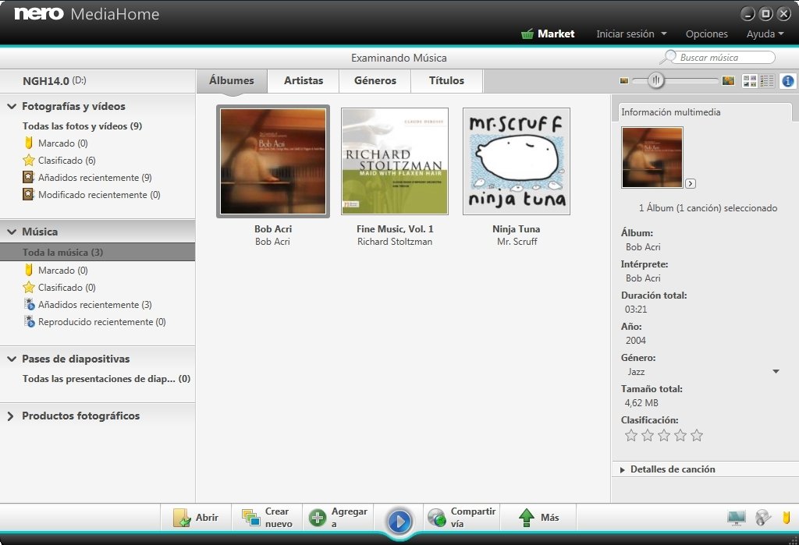Viewport: 799px width, 545px height.
Task: Click Todas las fotos y vídeos (9)
Action: click(82, 126)
